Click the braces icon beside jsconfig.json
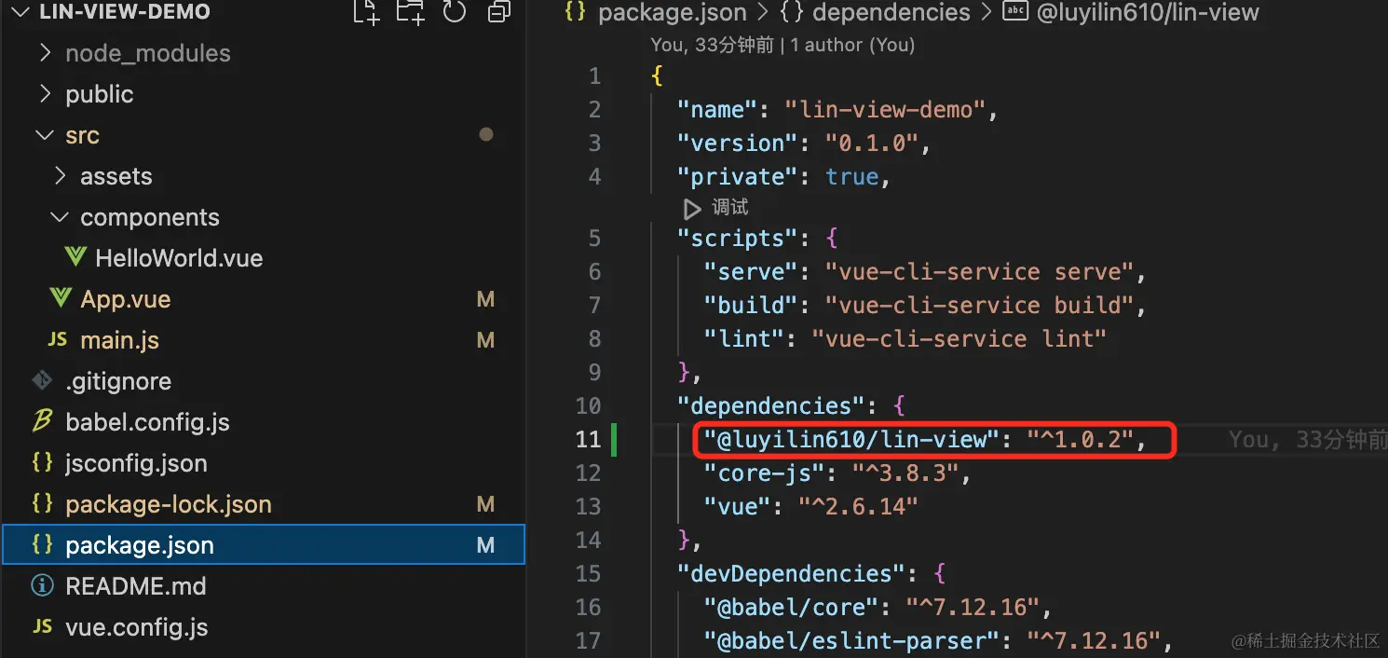 pyautogui.click(x=42, y=462)
